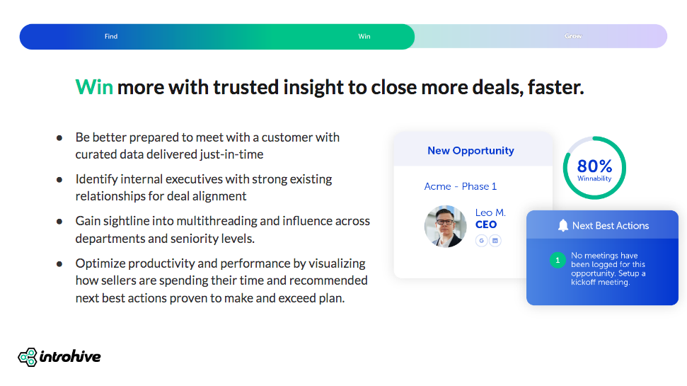Click the first bullet about curated data

point(207,145)
